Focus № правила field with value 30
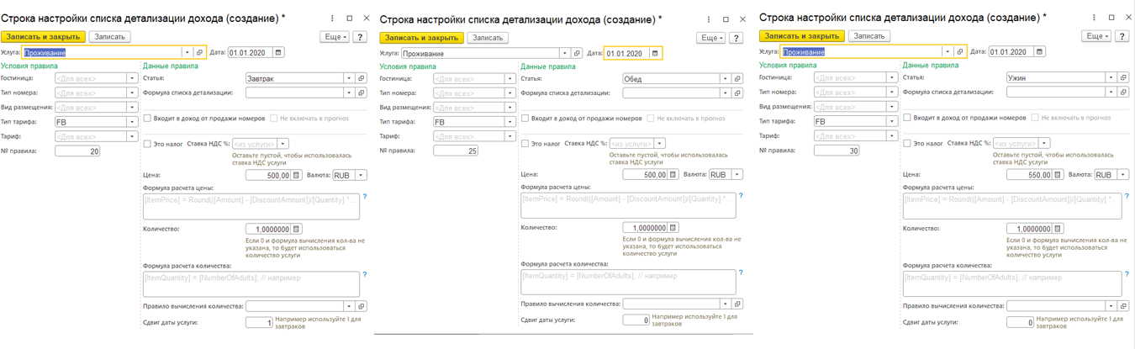Viewport: 1135px width, 349px height. click(837, 151)
